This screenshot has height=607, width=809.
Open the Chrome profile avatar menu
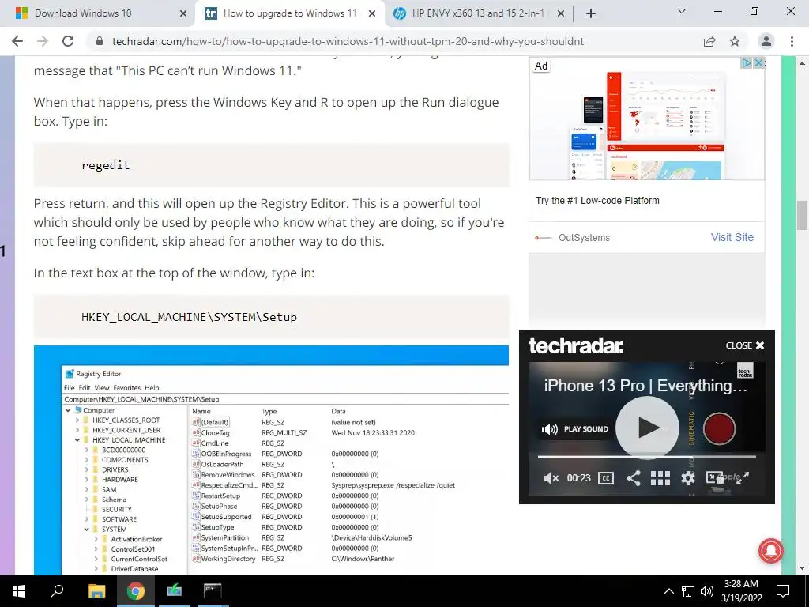766,41
